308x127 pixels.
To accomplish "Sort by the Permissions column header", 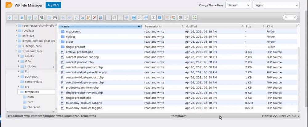I will click(x=163, y=26).
